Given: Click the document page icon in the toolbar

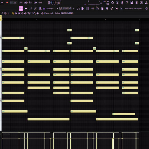Looking at the screenshot, I should [x=102, y=9].
